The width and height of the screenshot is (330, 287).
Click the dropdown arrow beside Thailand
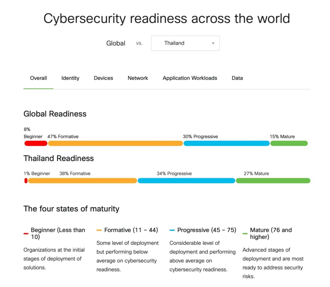click(213, 44)
